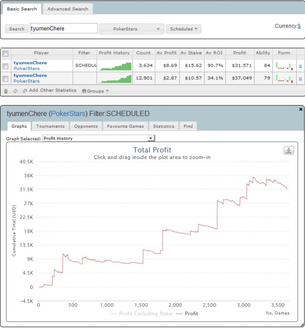Remove the SCHEDULED filter row with x
This screenshot has width=305, height=328.
point(300,66)
